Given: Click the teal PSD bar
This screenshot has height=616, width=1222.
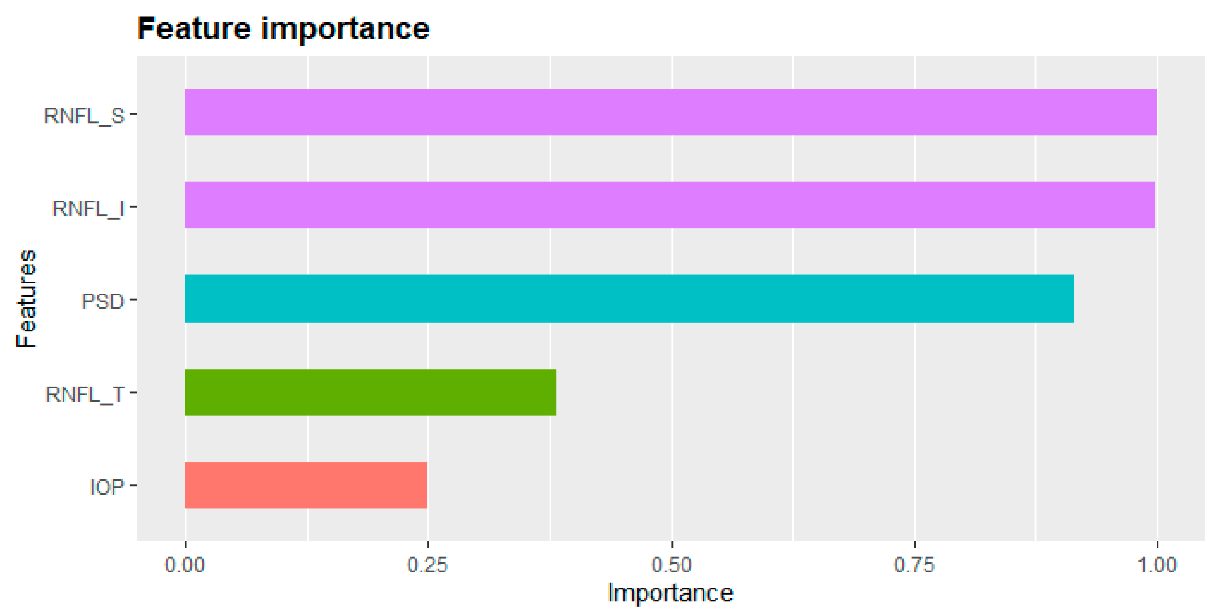Looking at the screenshot, I should pos(629,298).
